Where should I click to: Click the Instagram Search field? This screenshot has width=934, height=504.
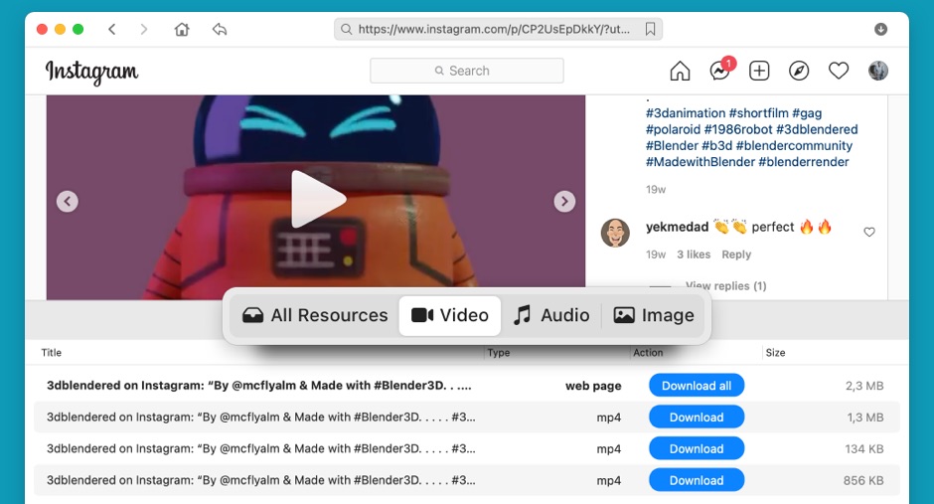[467, 71]
